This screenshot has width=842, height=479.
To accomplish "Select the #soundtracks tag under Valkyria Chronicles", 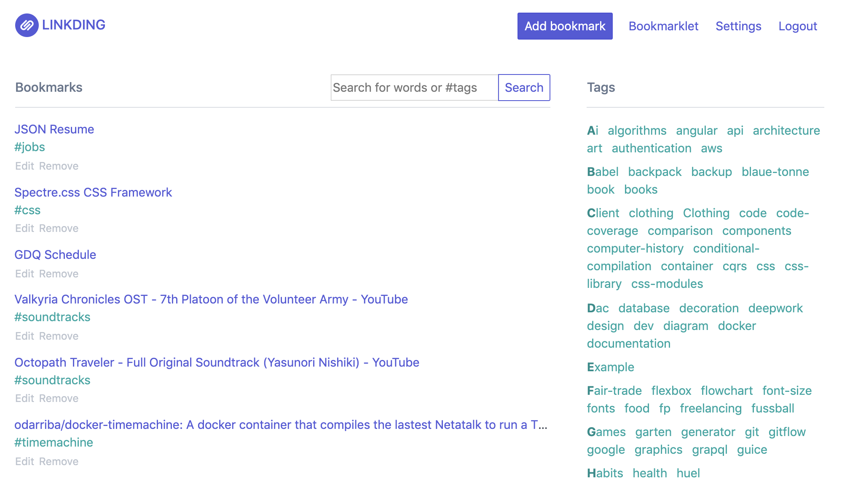I will [52, 317].
